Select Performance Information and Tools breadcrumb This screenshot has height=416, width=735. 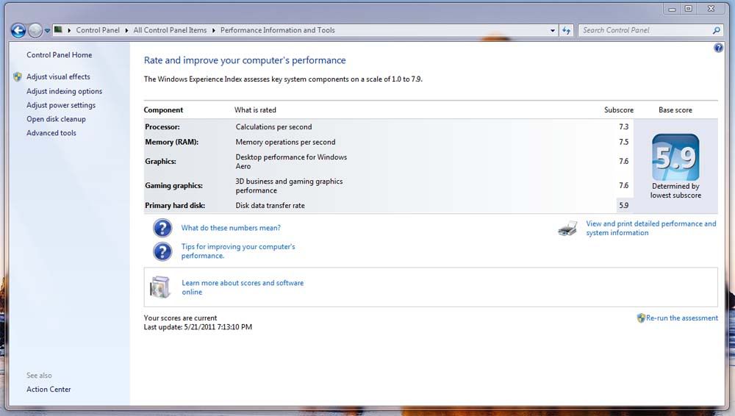pos(278,30)
